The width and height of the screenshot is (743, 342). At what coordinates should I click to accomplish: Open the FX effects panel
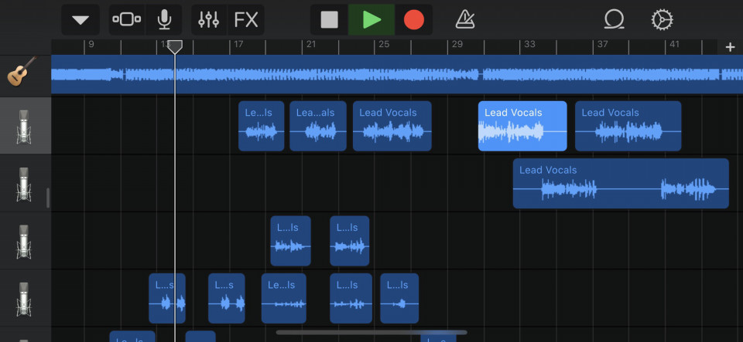(x=246, y=20)
